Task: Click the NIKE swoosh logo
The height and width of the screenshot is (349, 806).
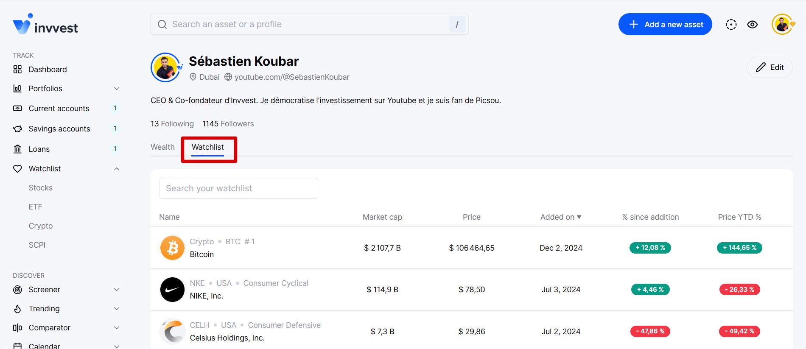Action: 172,290
